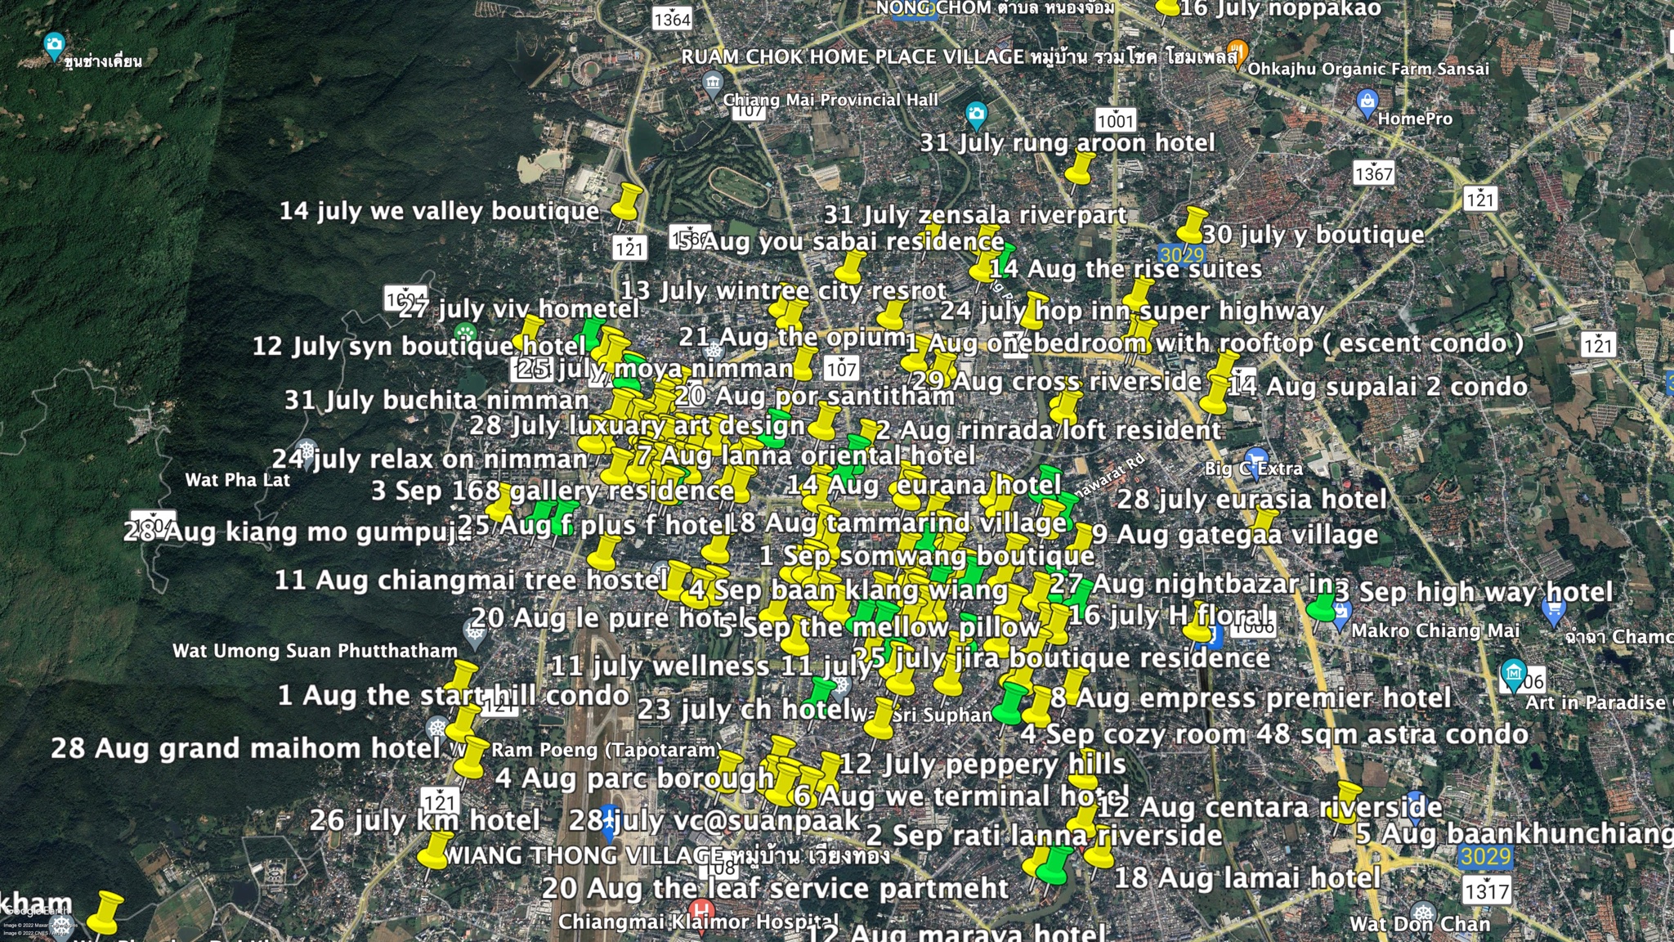Click the 1367 road number badge

coord(1373,173)
